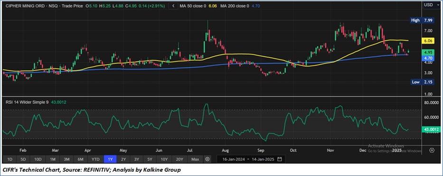Select the 5Y time range

tap(150, 159)
